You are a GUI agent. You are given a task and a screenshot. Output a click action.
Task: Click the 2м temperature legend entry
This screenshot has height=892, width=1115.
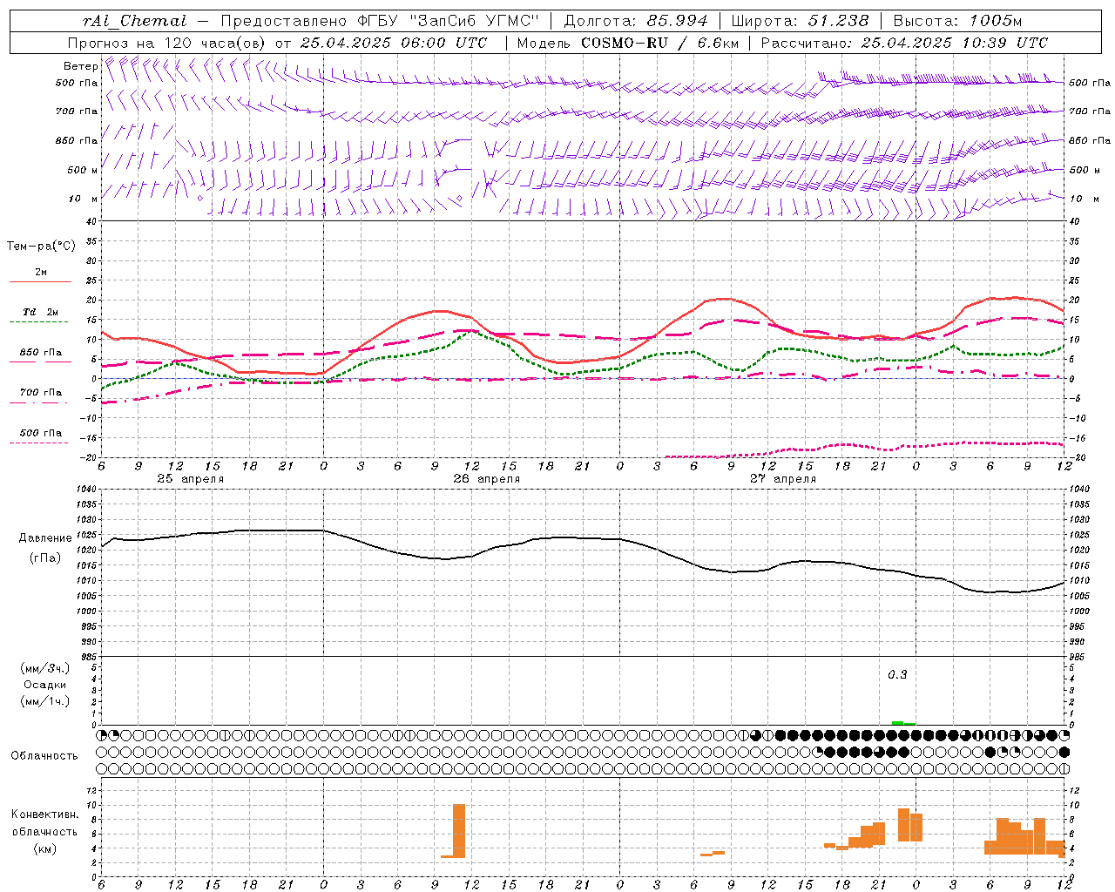coord(41,272)
